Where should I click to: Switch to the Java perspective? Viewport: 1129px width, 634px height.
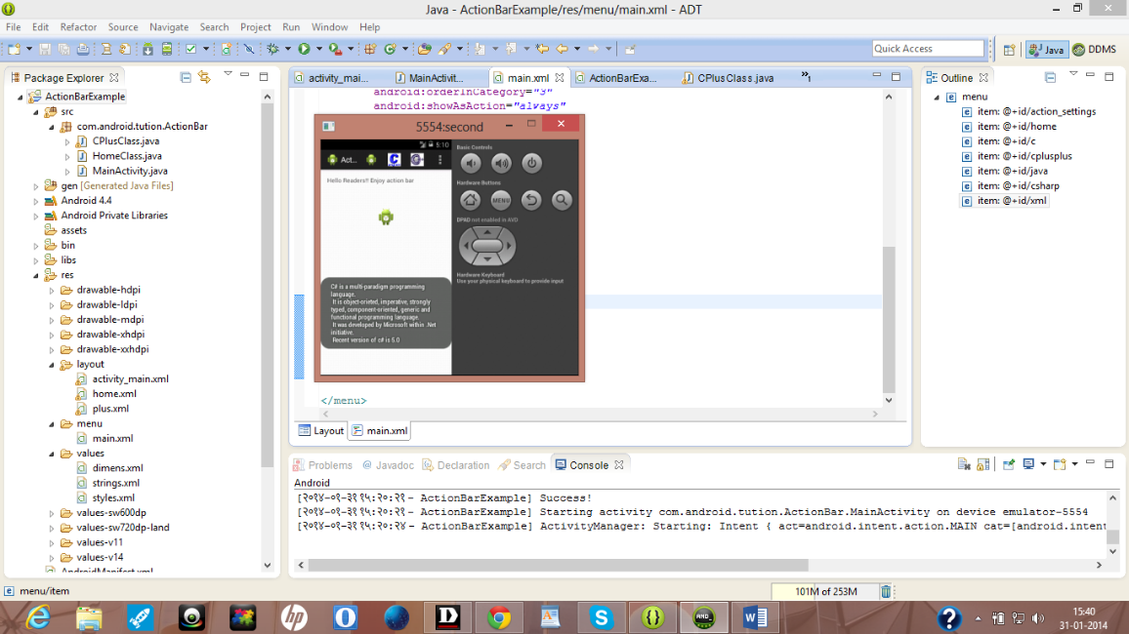click(1046, 50)
